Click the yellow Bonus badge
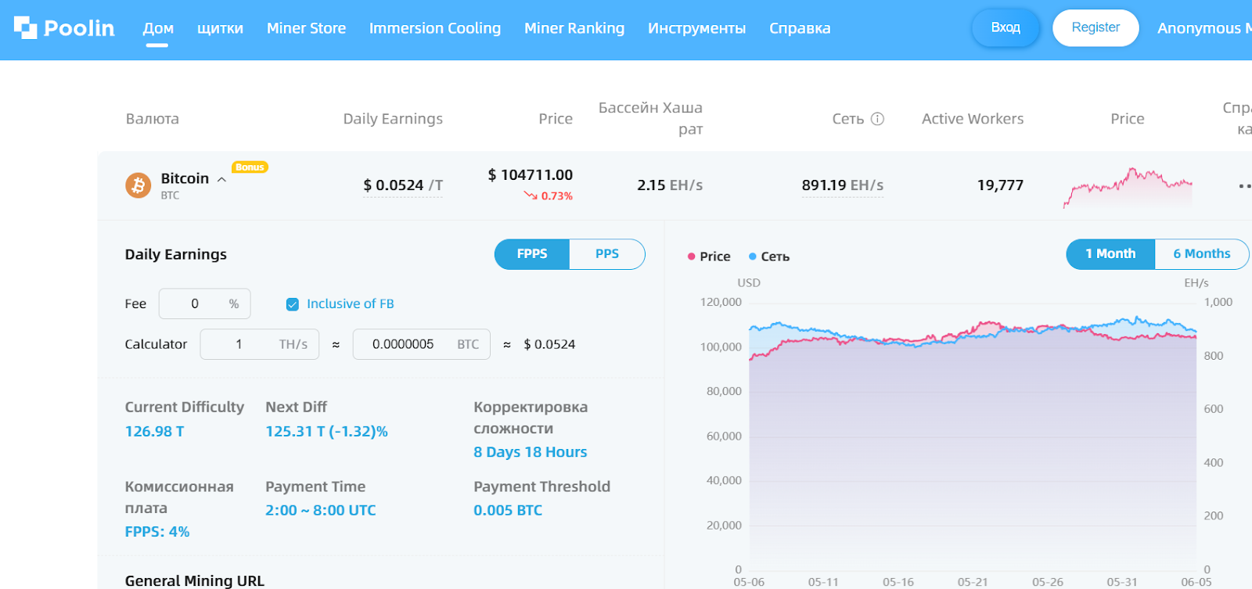 tap(250, 167)
